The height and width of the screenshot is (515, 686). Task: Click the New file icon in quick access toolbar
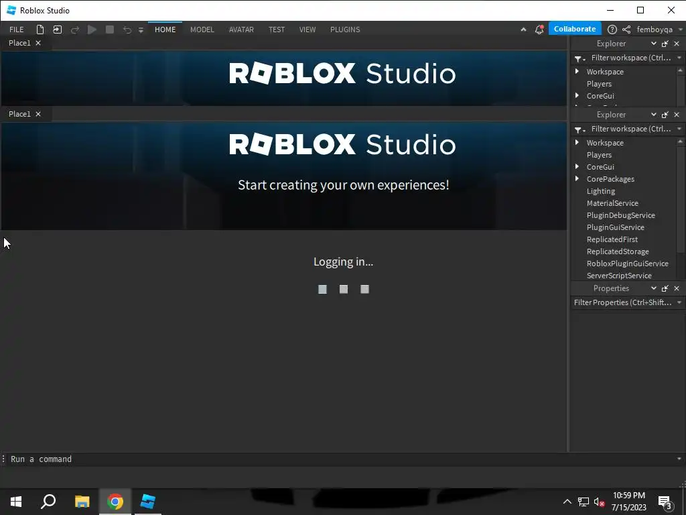point(40,30)
